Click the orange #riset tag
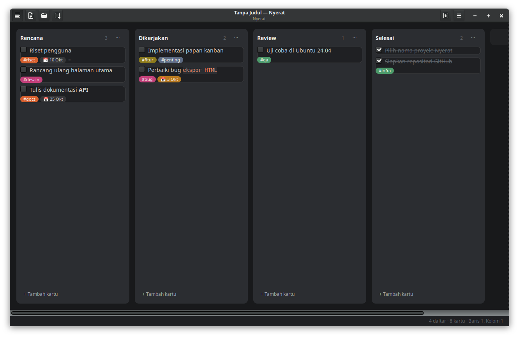 pos(29,60)
